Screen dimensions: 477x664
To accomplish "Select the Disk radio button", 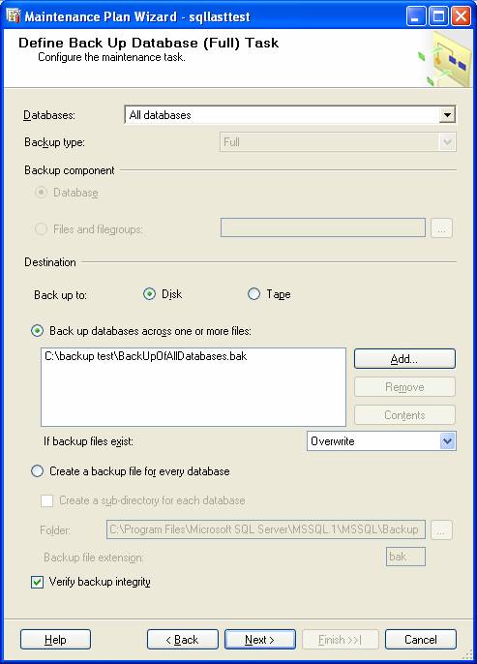I will point(149,294).
